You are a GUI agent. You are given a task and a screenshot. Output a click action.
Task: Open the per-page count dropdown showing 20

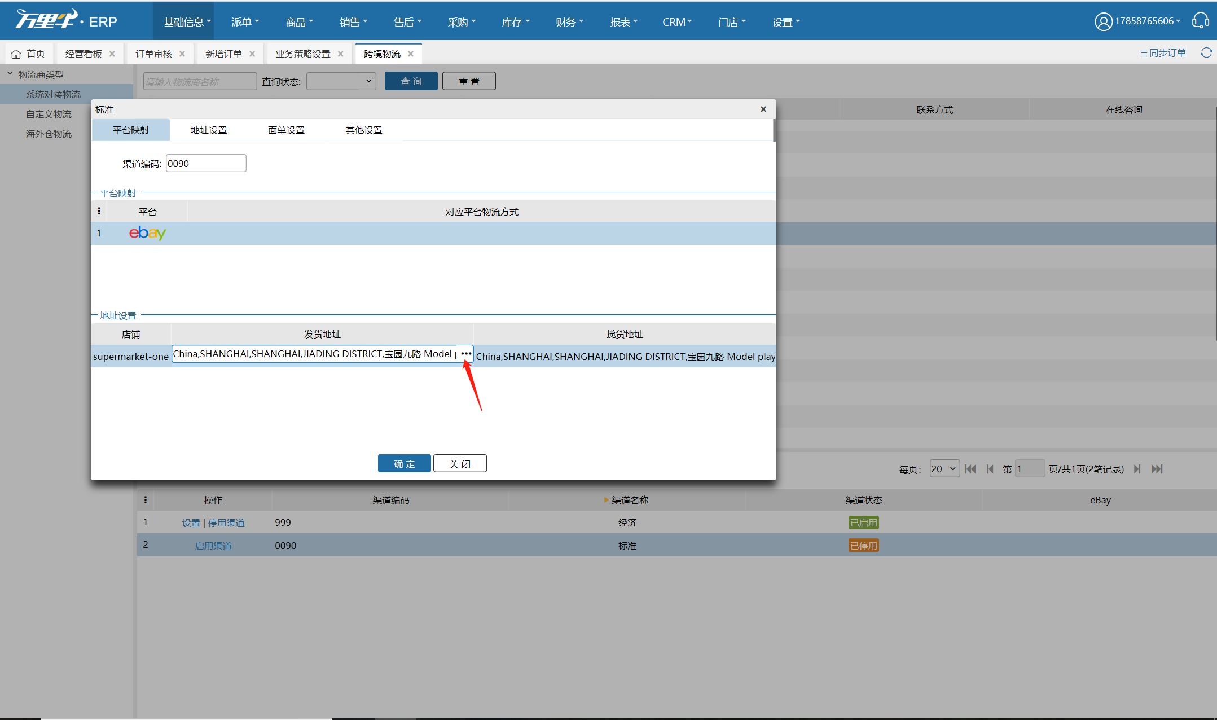[944, 468]
